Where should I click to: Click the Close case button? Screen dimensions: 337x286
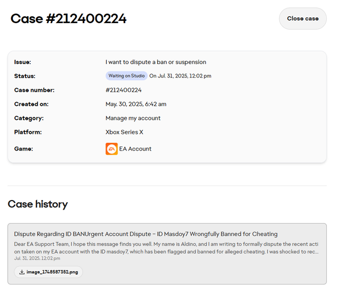click(x=303, y=19)
